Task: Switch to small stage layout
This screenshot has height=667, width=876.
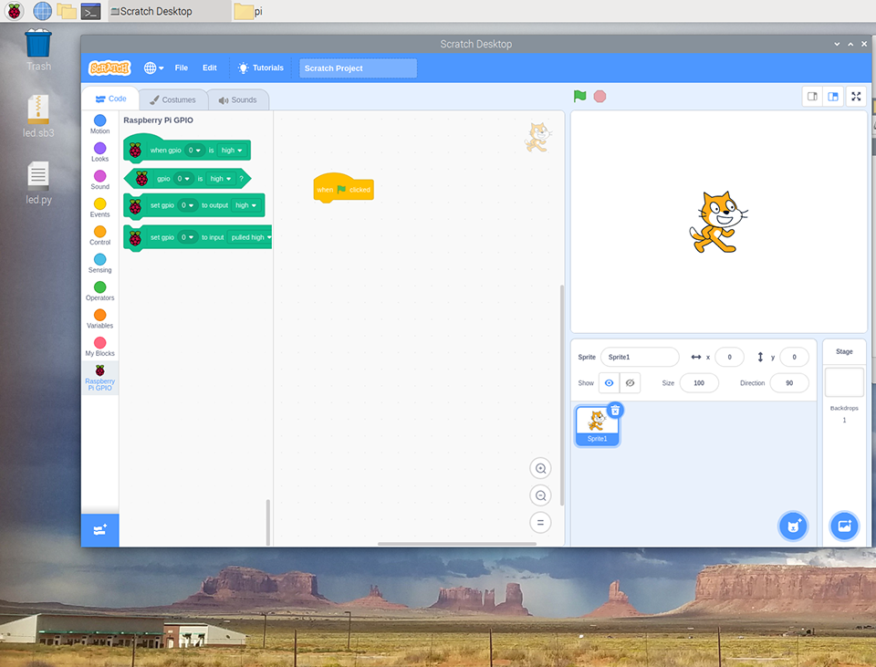Action: pyautogui.click(x=812, y=97)
